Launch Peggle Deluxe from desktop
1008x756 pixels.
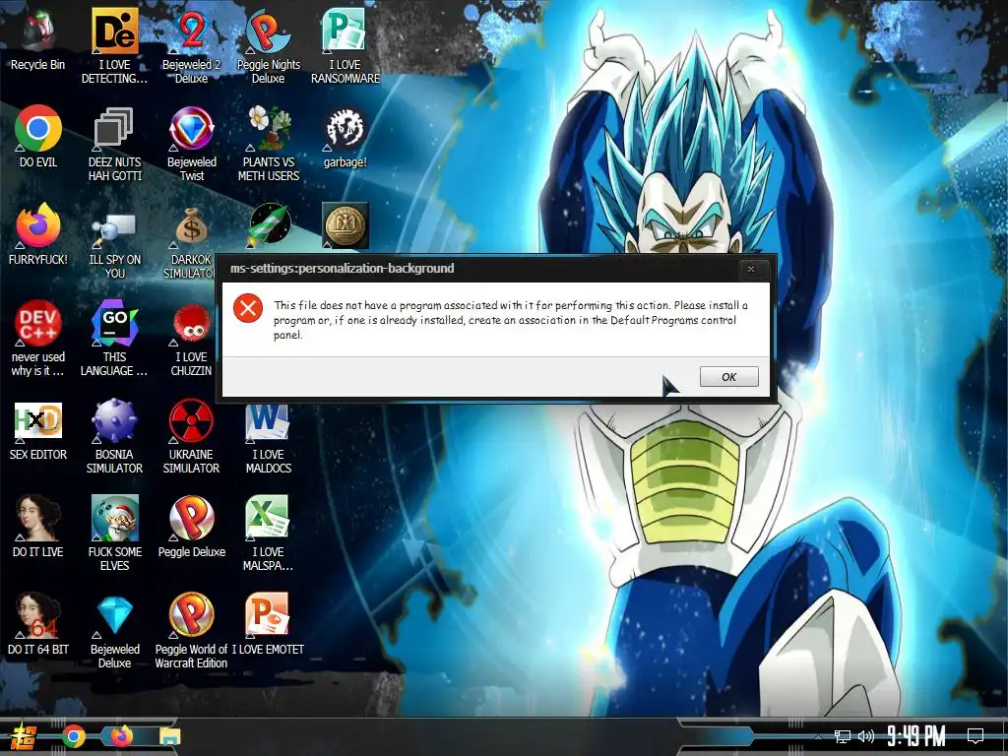(x=192, y=528)
